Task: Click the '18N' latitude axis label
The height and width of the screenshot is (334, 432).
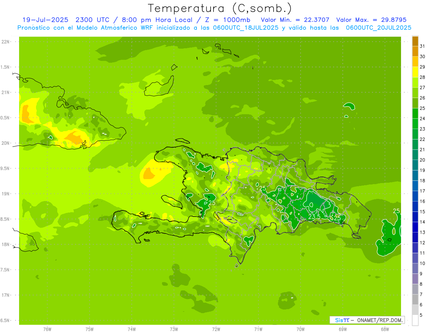Action: (6, 244)
